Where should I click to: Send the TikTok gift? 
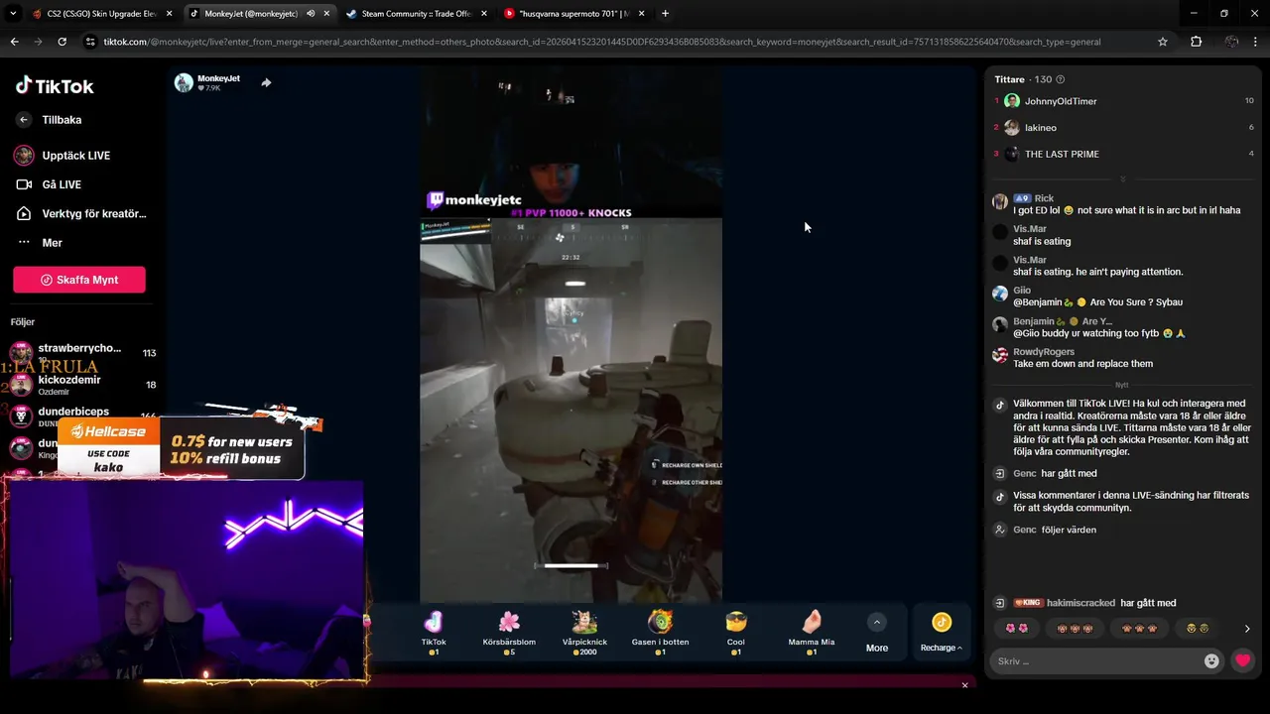[x=434, y=631]
